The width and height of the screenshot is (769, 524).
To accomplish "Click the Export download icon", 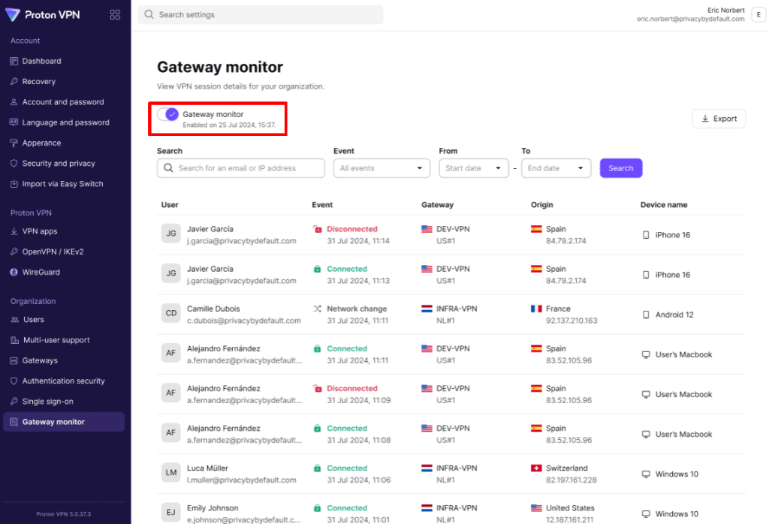I will click(705, 119).
